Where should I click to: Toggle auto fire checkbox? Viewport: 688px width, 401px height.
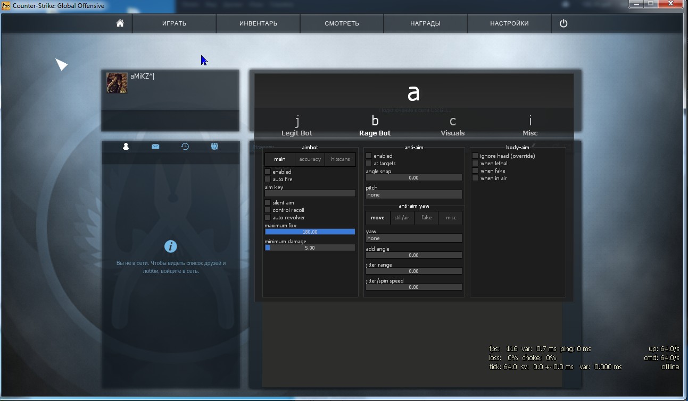click(x=268, y=180)
